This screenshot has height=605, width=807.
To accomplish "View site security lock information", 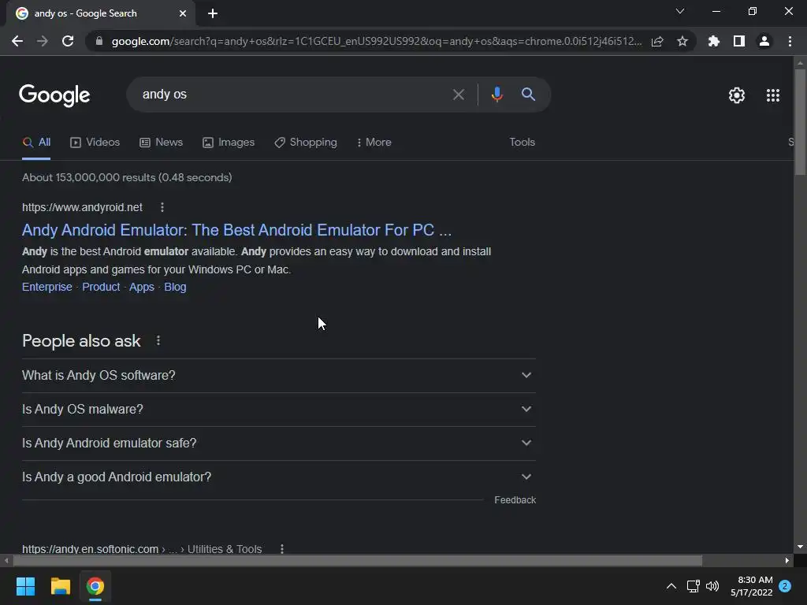I will [x=99, y=41].
